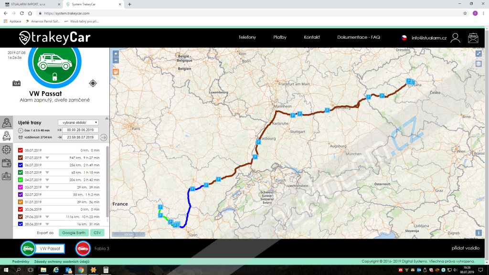This screenshot has height=275, width=489.
Task: Select the VW Passat vehicle in bottom bar
Action: point(43,248)
